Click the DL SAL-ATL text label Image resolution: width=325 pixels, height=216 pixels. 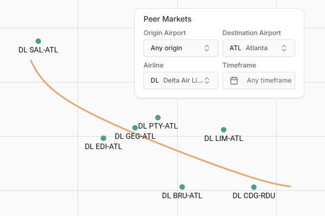tap(38, 50)
